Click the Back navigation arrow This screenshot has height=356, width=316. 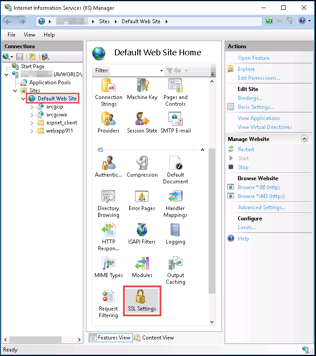click(x=8, y=22)
